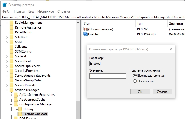The width and height of the screenshot is (185, 119).
Task: Select the RadioManagement folder icon
Action: tap(11, 23)
